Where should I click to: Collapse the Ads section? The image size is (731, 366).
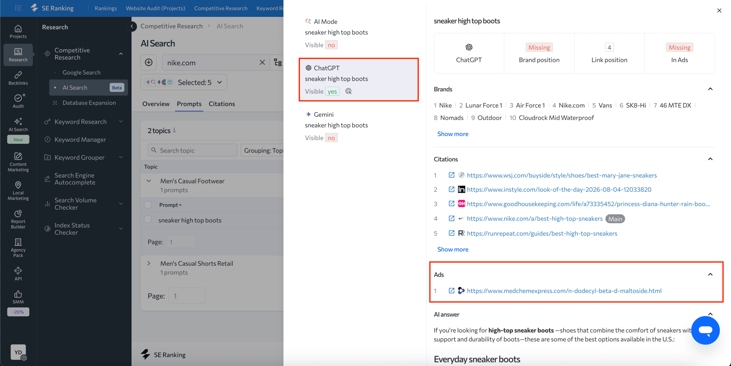pos(710,274)
